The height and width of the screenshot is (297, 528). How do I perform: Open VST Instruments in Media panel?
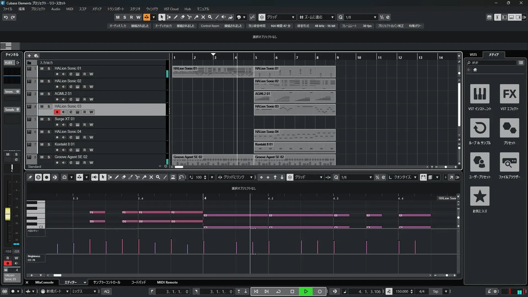[x=480, y=94]
